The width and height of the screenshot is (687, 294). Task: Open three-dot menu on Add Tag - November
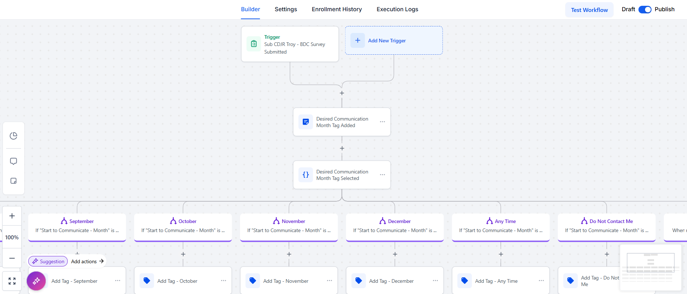coord(330,281)
